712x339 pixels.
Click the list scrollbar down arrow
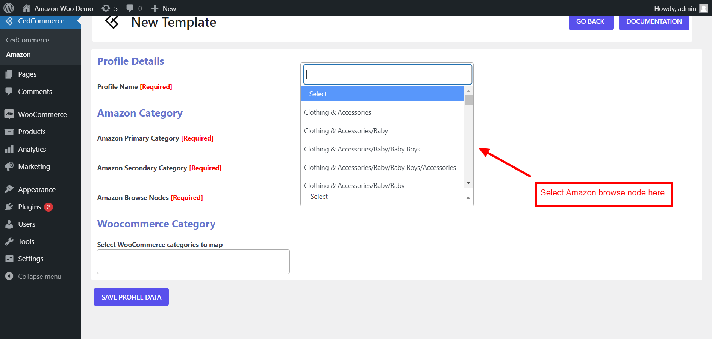[468, 183]
